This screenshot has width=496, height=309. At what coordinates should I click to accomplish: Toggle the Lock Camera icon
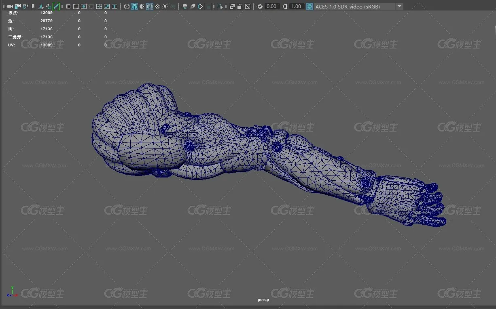[x=17, y=6]
